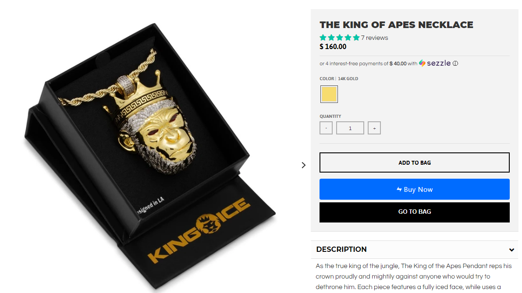Click the first green review star
Screen dimensions: 522x293
coord(323,38)
